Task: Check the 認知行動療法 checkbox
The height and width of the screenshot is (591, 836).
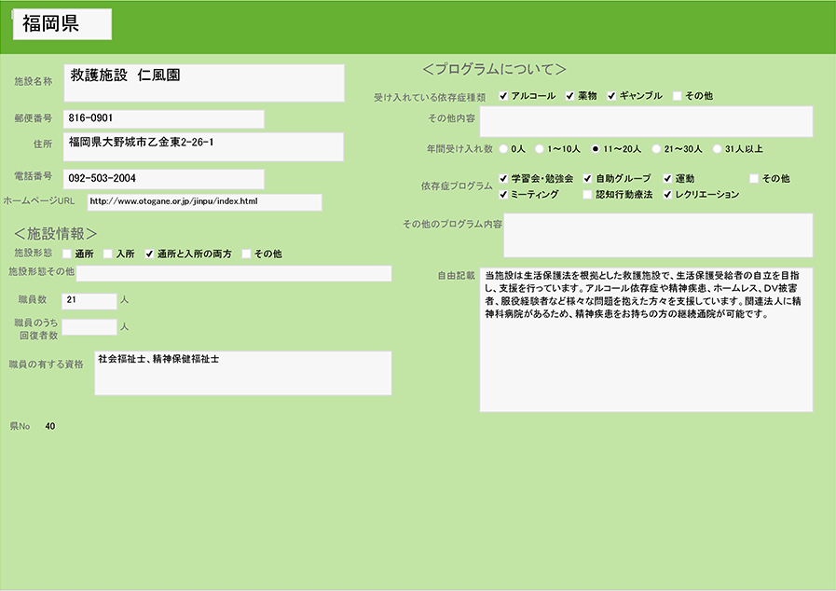Action: (587, 195)
